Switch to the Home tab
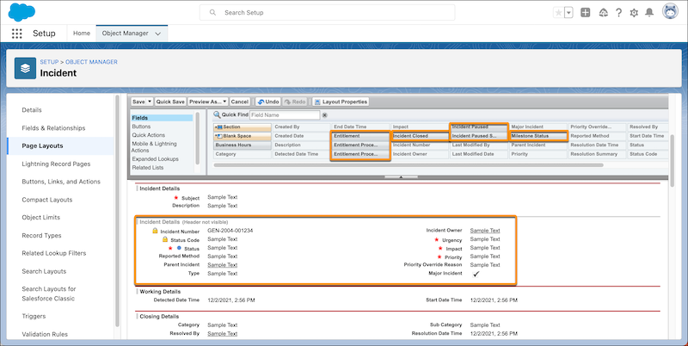This screenshot has width=688, height=346. point(82,33)
